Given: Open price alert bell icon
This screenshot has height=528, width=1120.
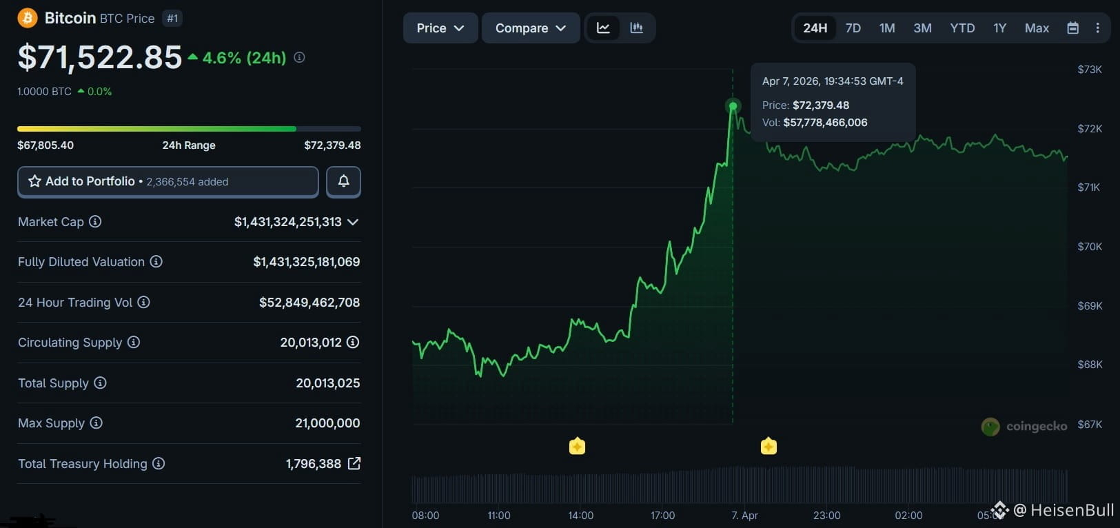Looking at the screenshot, I should (x=343, y=181).
